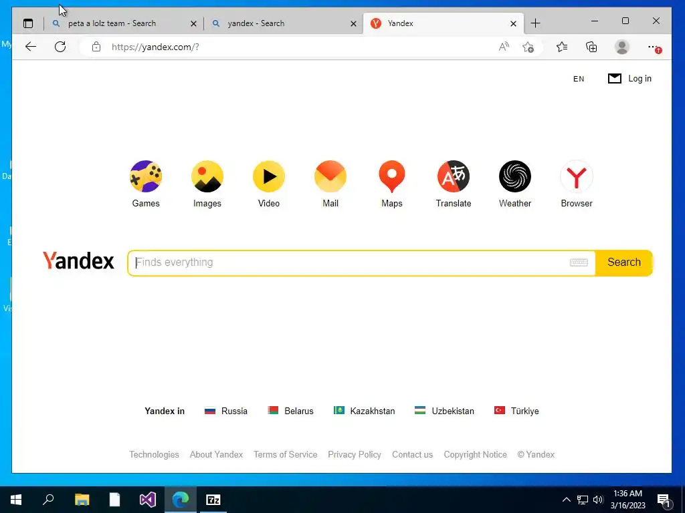
Task: Open Yandex Weather service icon
Action: pos(515,176)
